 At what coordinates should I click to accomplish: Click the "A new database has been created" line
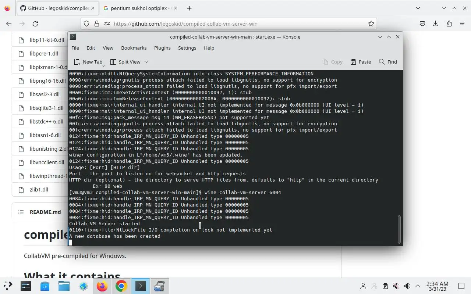tap(115, 236)
